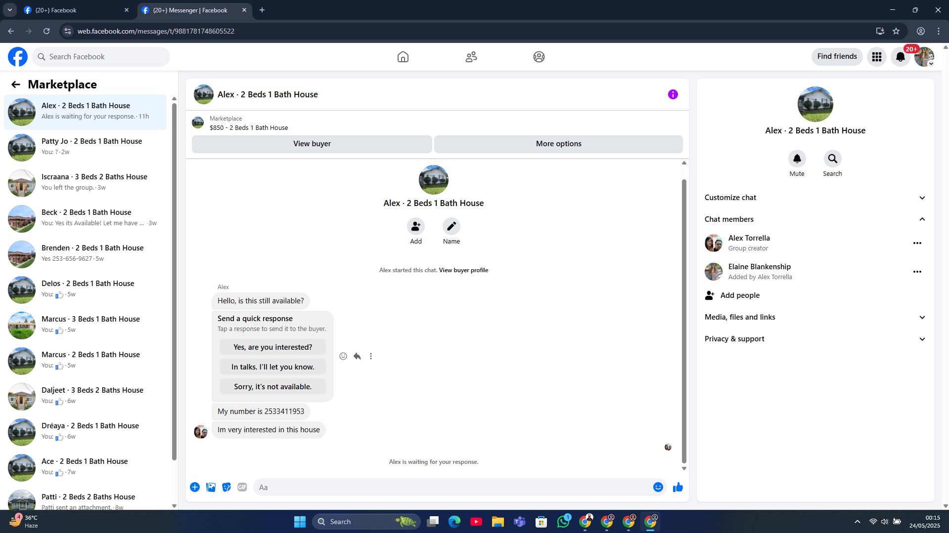
Task: Bookmark this page with star icon
Action: (896, 31)
